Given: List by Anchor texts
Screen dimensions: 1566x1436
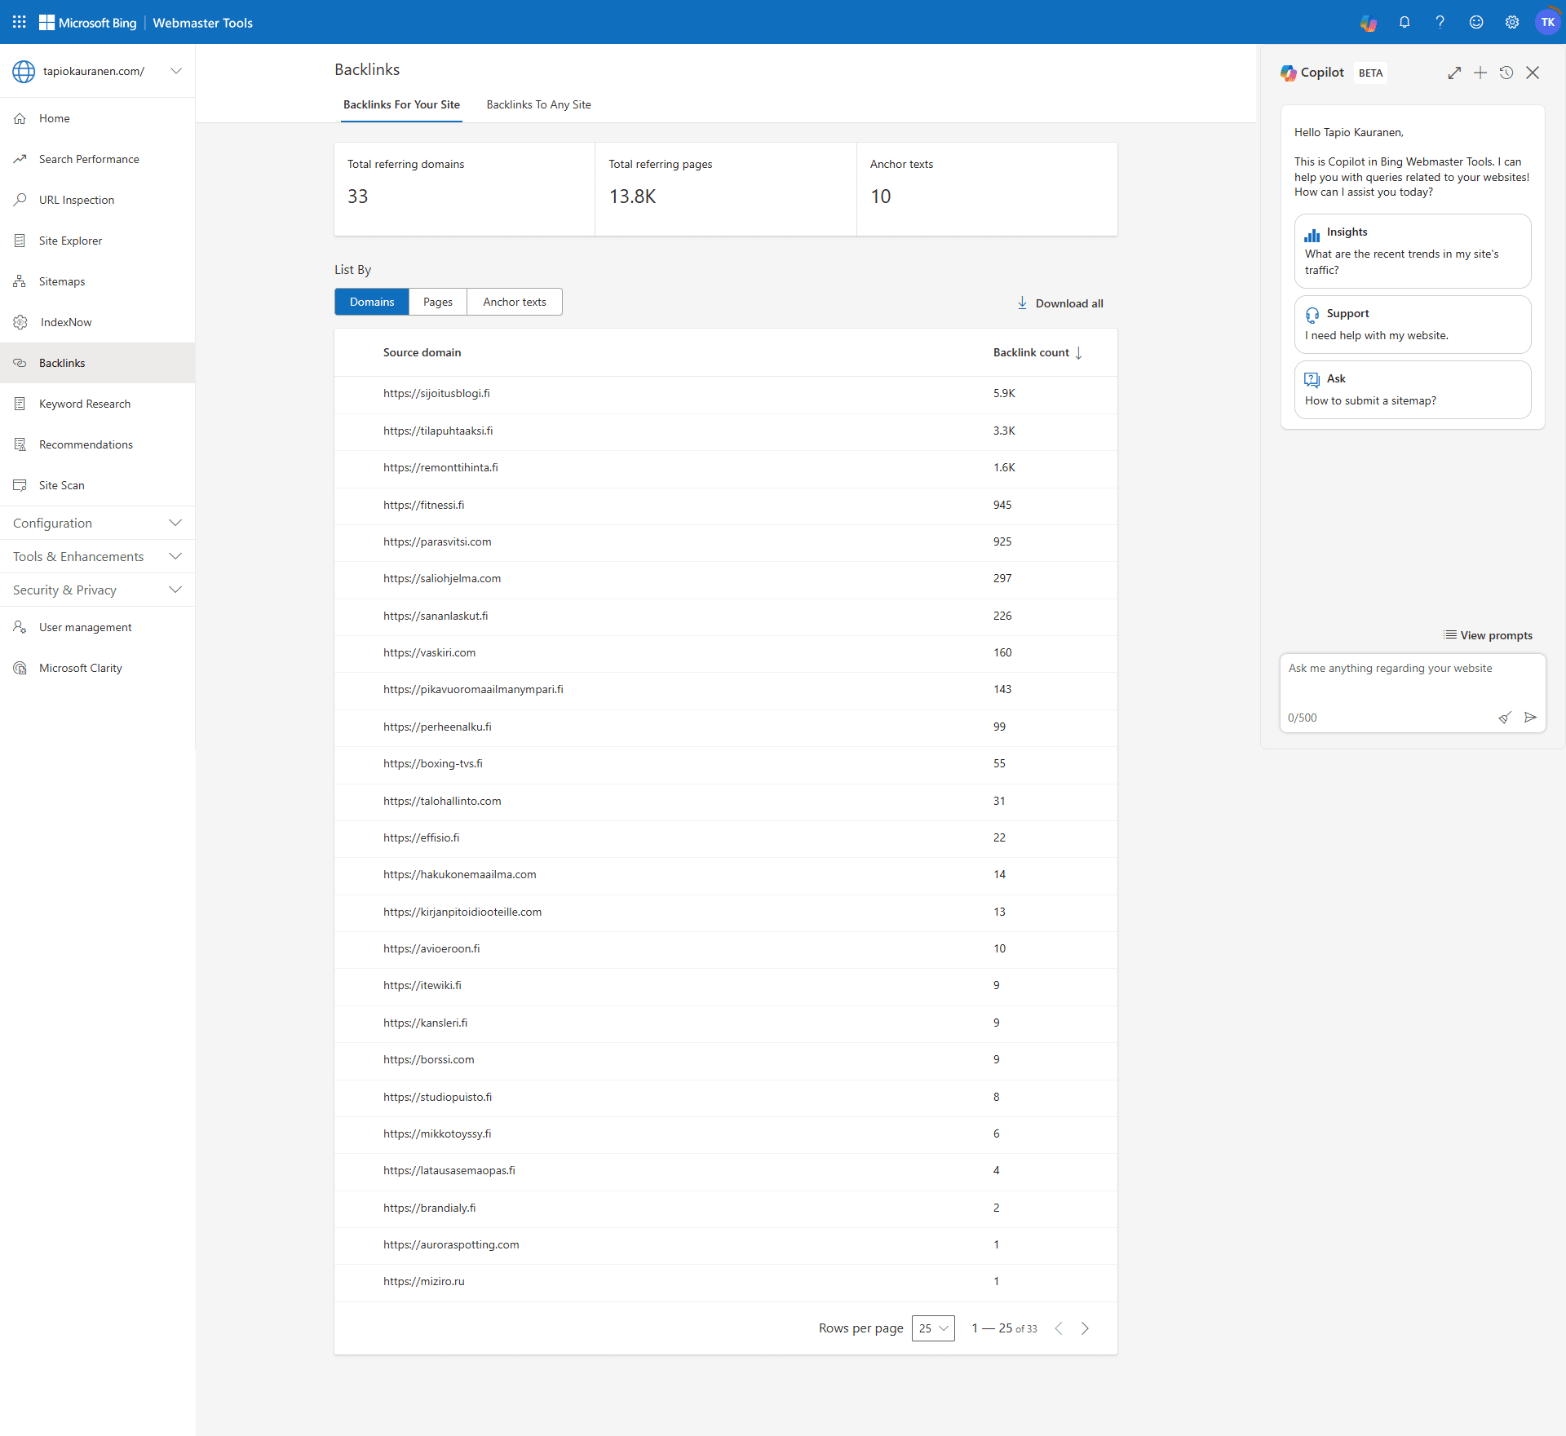Looking at the screenshot, I should tap(515, 302).
